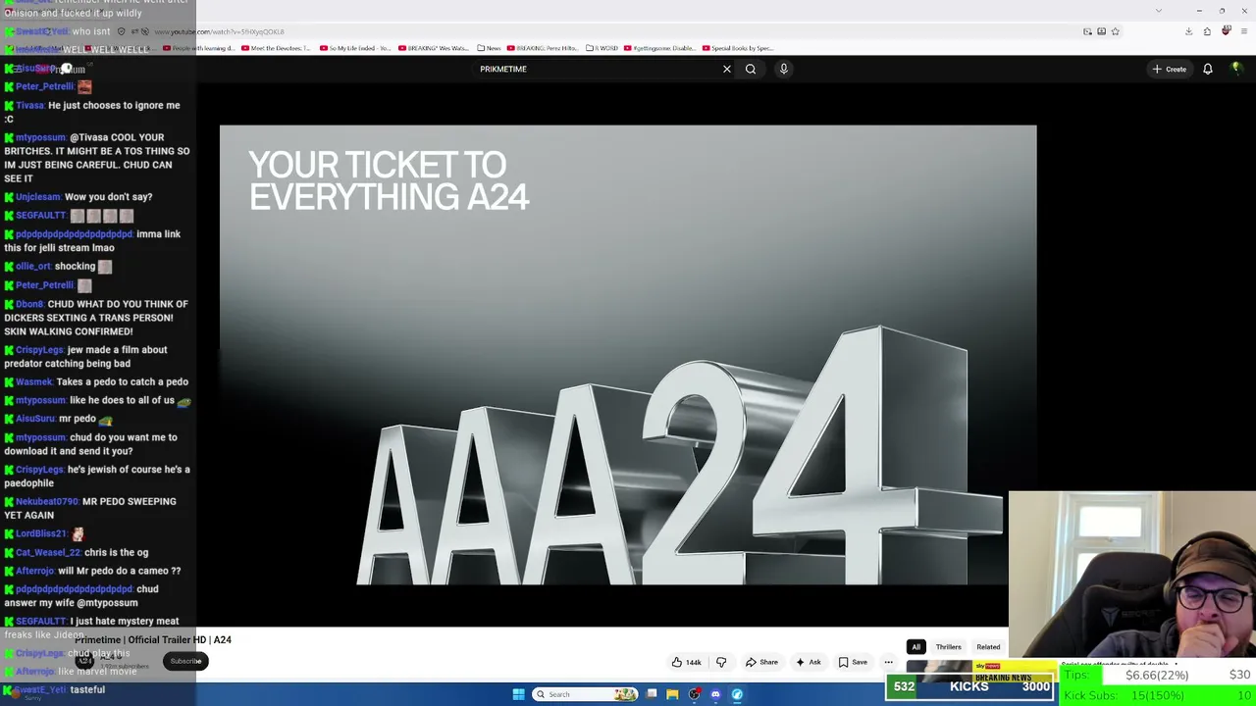The height and width of the screenshot is (706, 1256).
Task: Open the 'Meet the Devotees' bookmark
Action: pyautogui.click(x=276, y=48)
